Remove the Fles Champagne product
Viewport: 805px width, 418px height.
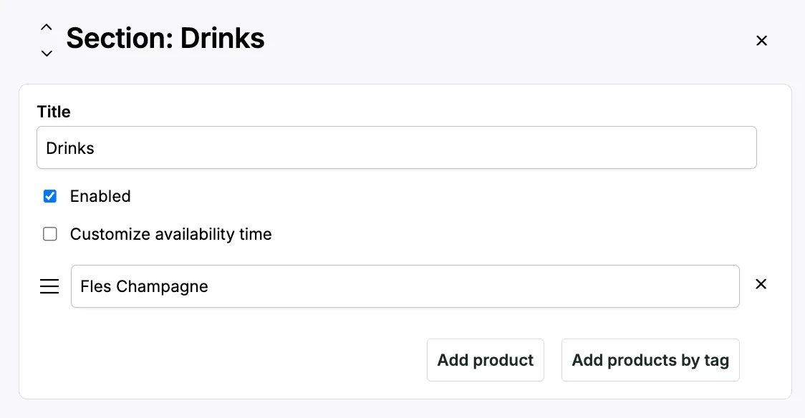coord(761,284)
